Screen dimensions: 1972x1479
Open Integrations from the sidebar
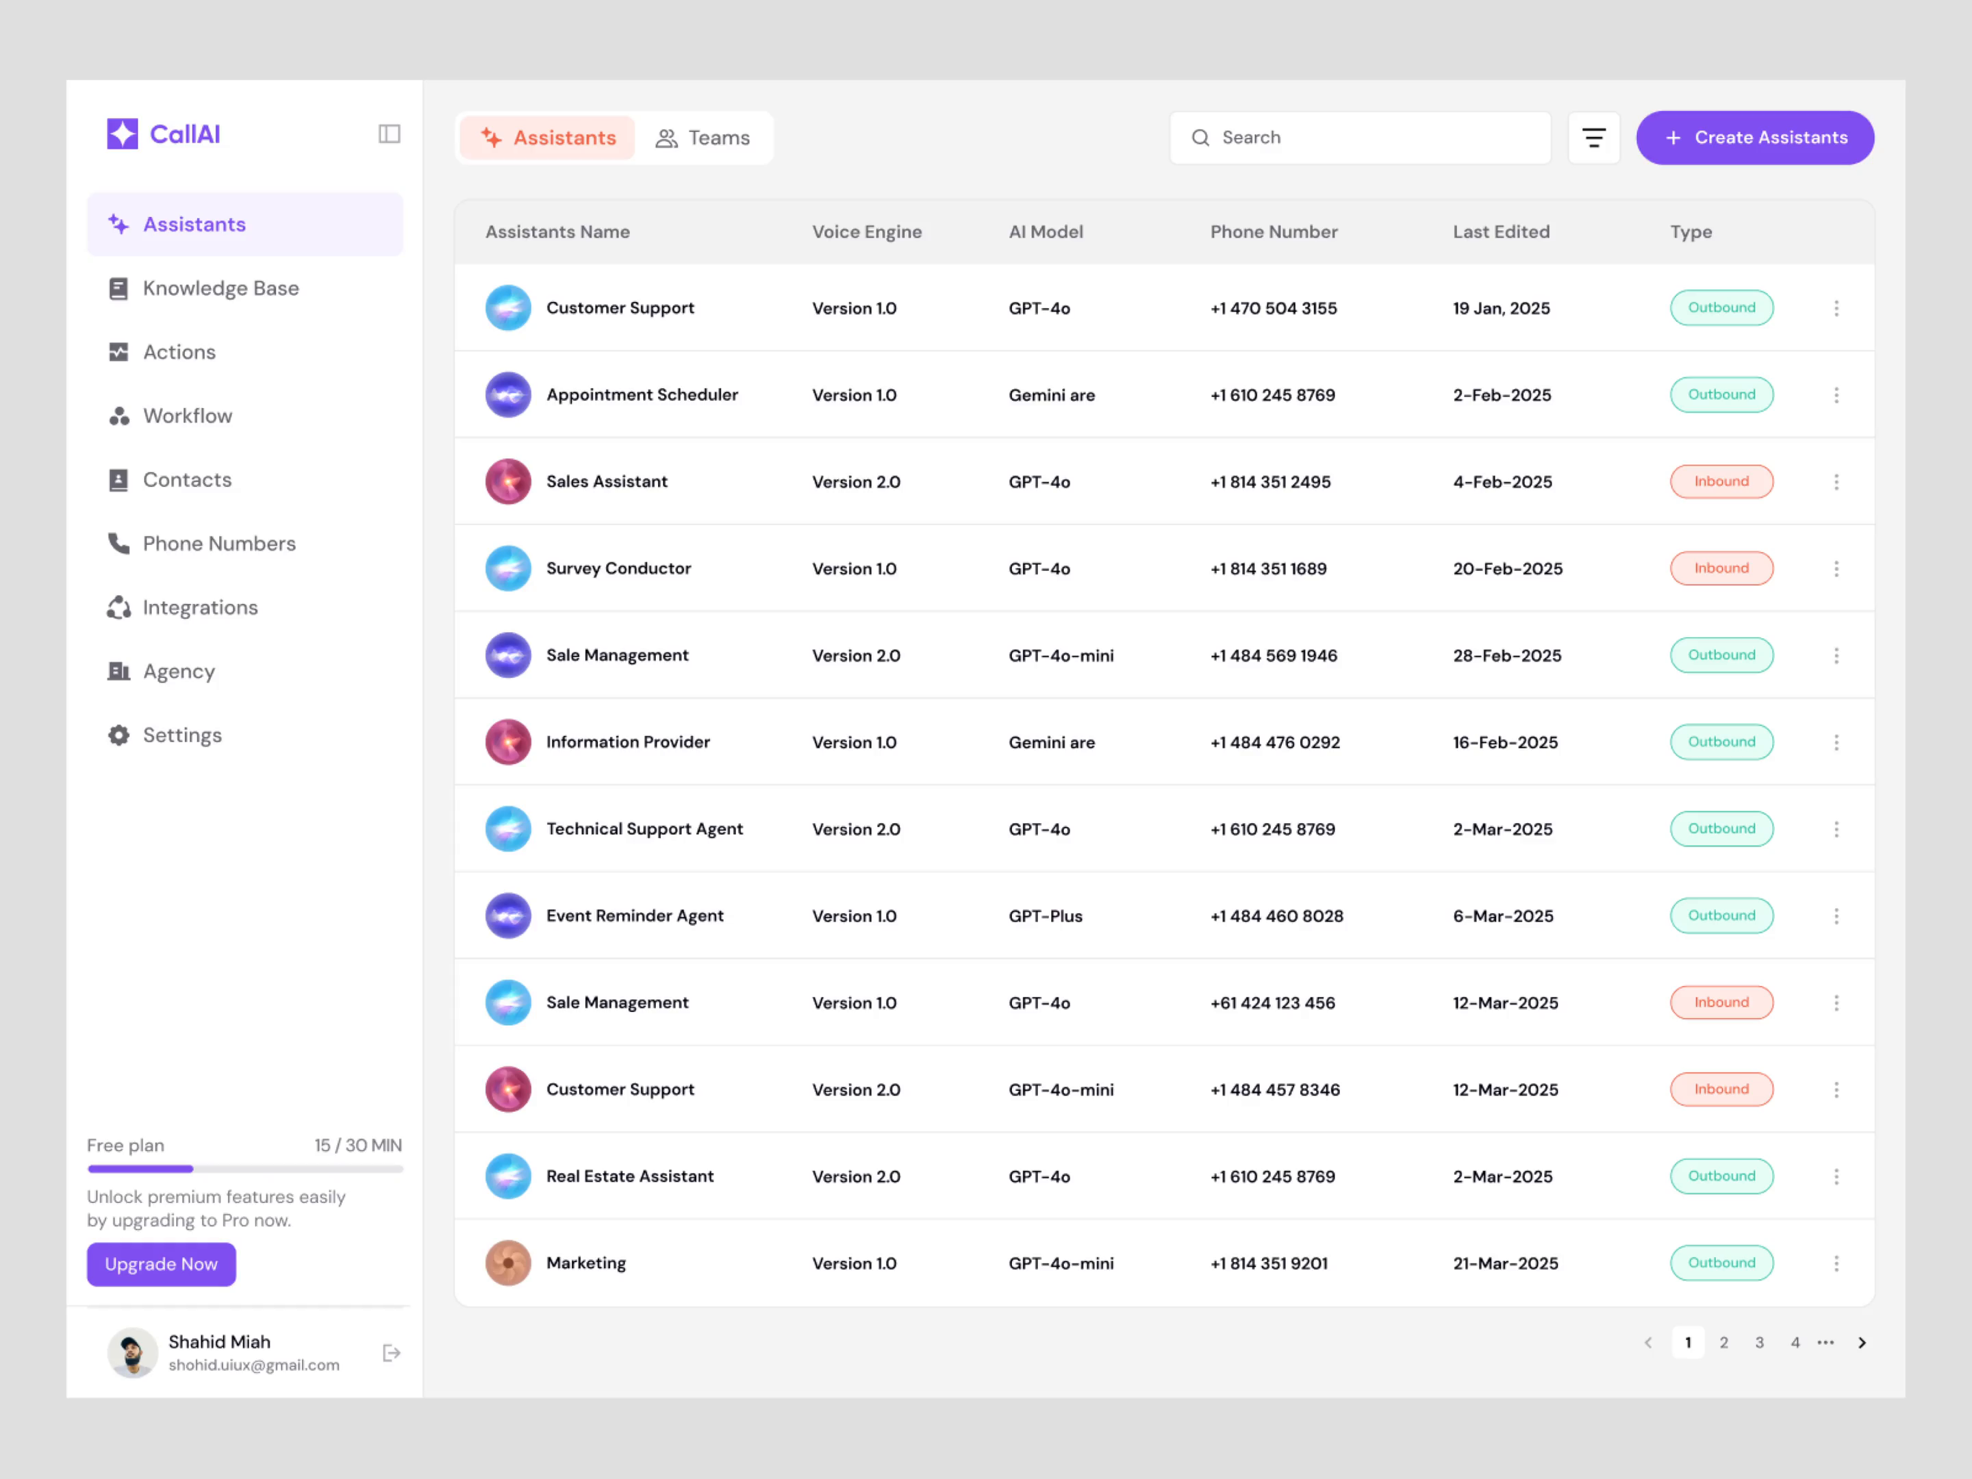200,607
